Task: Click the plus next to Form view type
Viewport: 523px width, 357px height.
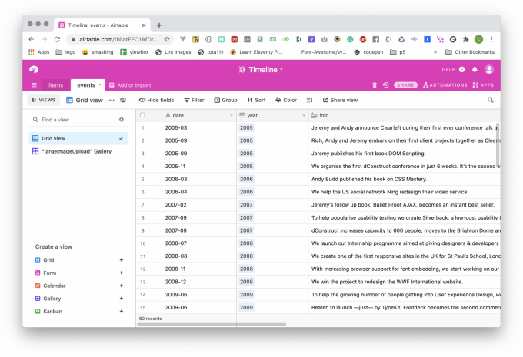Action: click(122, 273)
